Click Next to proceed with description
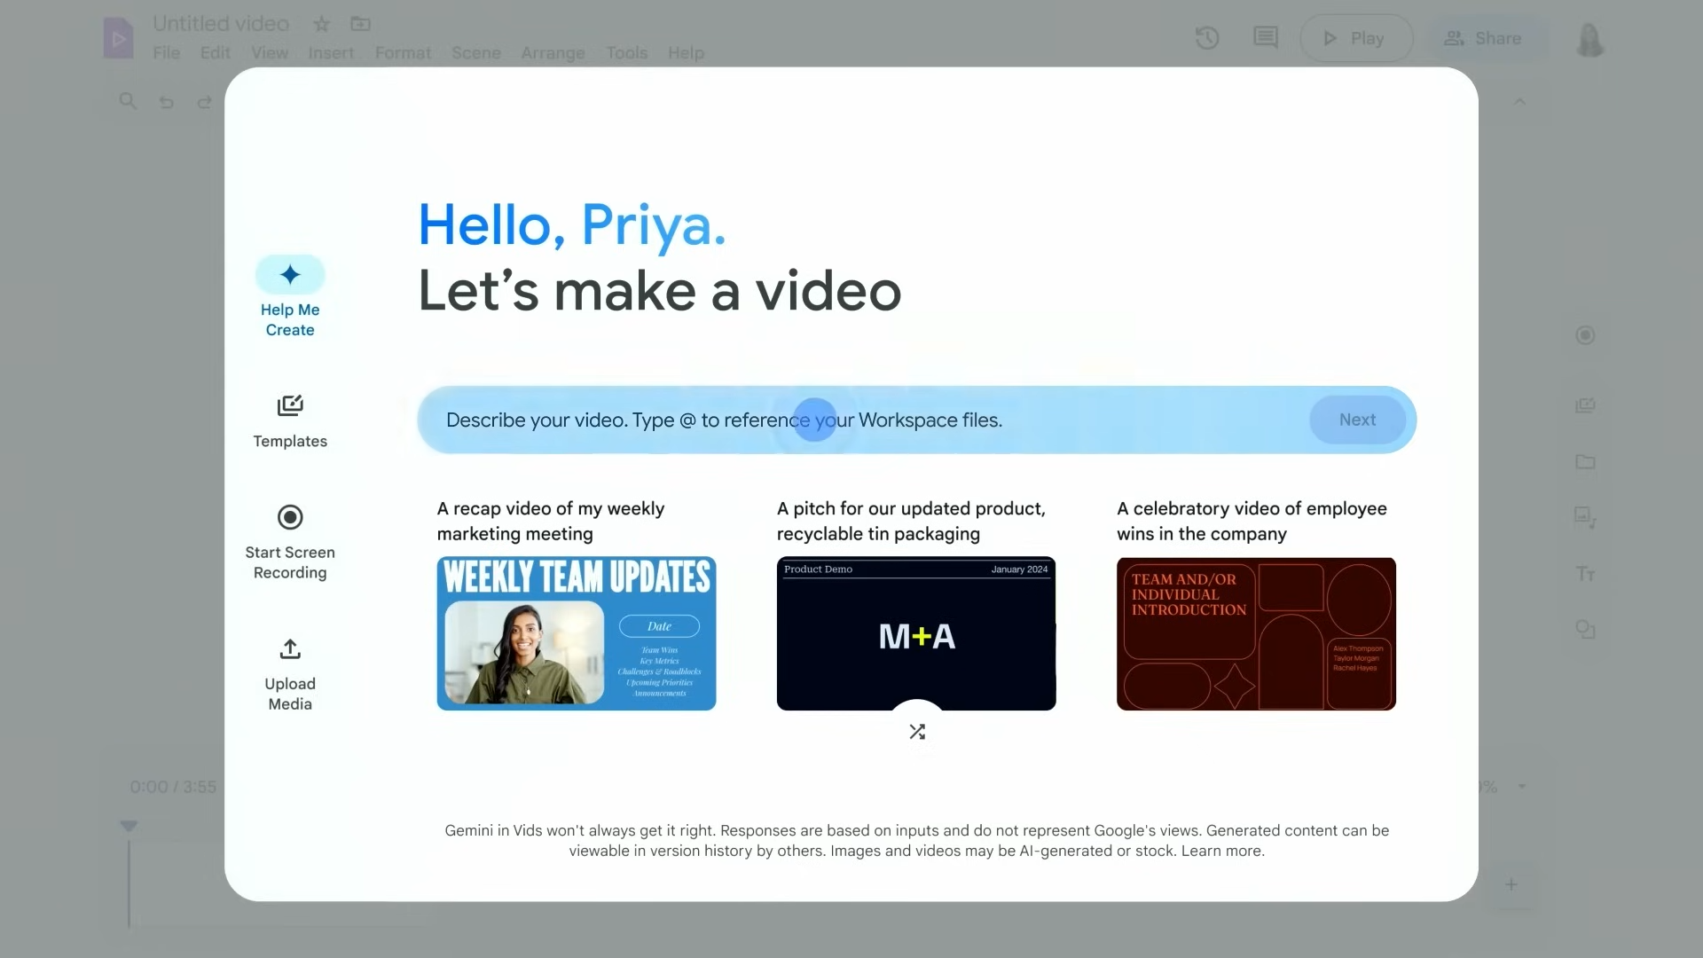Image resolution: width=1703 pixels, height=958 pixels. (1357, 419)
